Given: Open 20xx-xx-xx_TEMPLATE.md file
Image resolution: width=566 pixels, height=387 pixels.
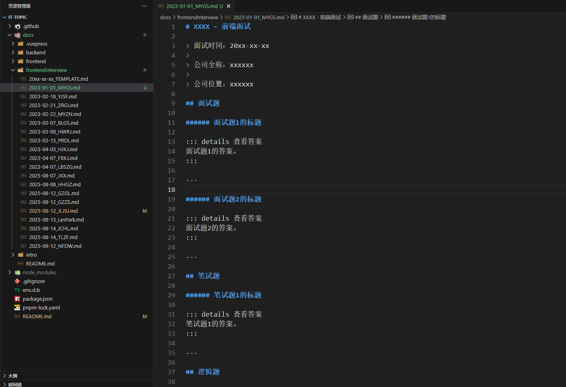Looking at the screenshot, I should click(58, 79).
